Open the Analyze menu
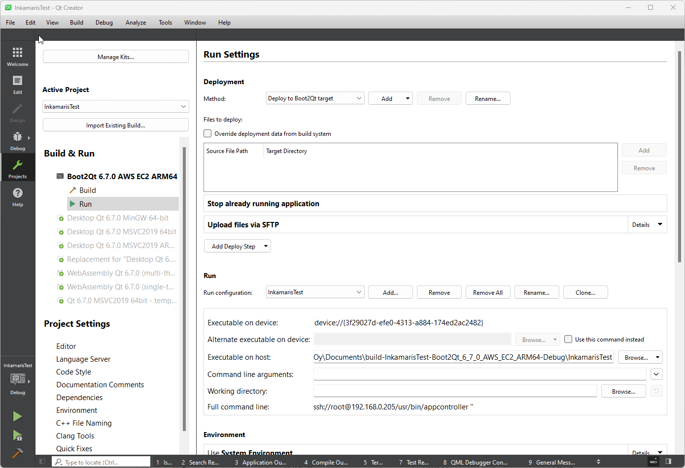Screen dimensions: 685x468 pyautogui.click(x=136, y=23)
